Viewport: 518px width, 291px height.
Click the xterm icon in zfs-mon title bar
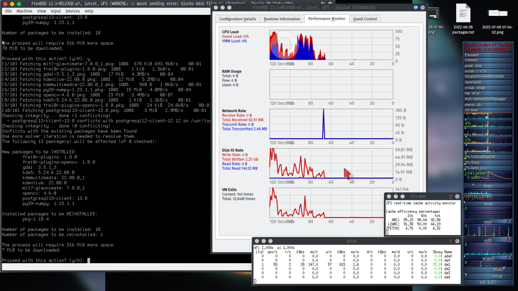click(450, 196)
